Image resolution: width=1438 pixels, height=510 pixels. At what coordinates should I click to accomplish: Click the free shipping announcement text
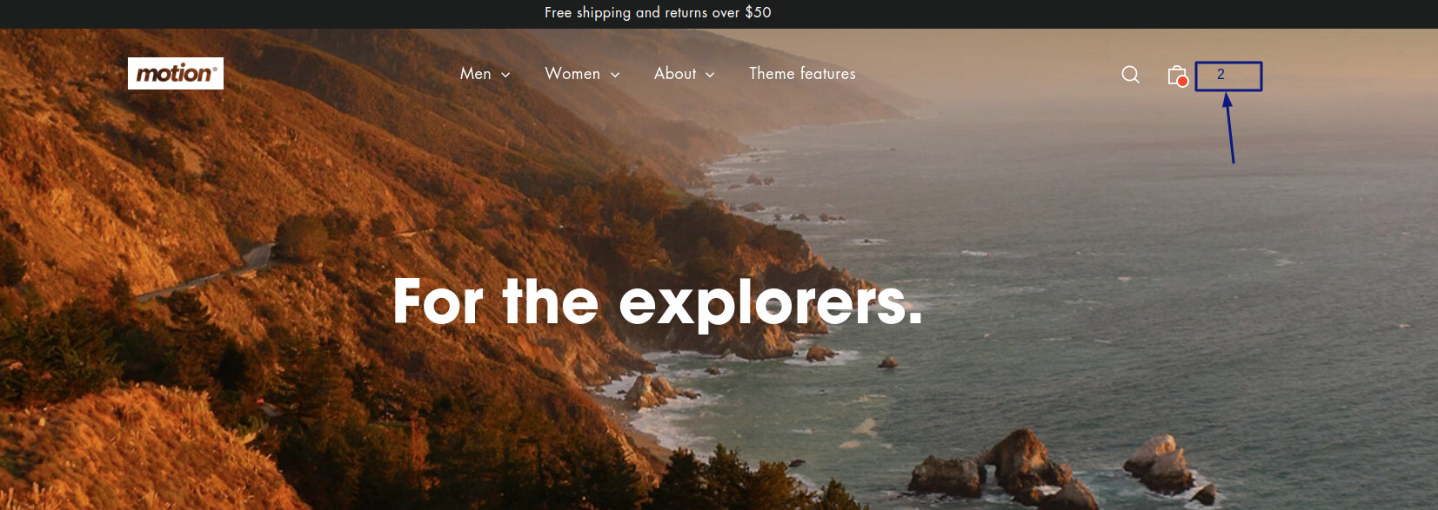(x=658, y=12)
